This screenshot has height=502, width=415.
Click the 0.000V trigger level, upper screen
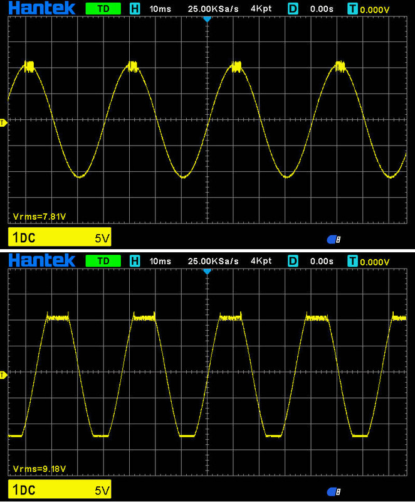375,10
